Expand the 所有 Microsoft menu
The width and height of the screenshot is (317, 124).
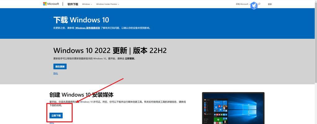coord(243,4)
